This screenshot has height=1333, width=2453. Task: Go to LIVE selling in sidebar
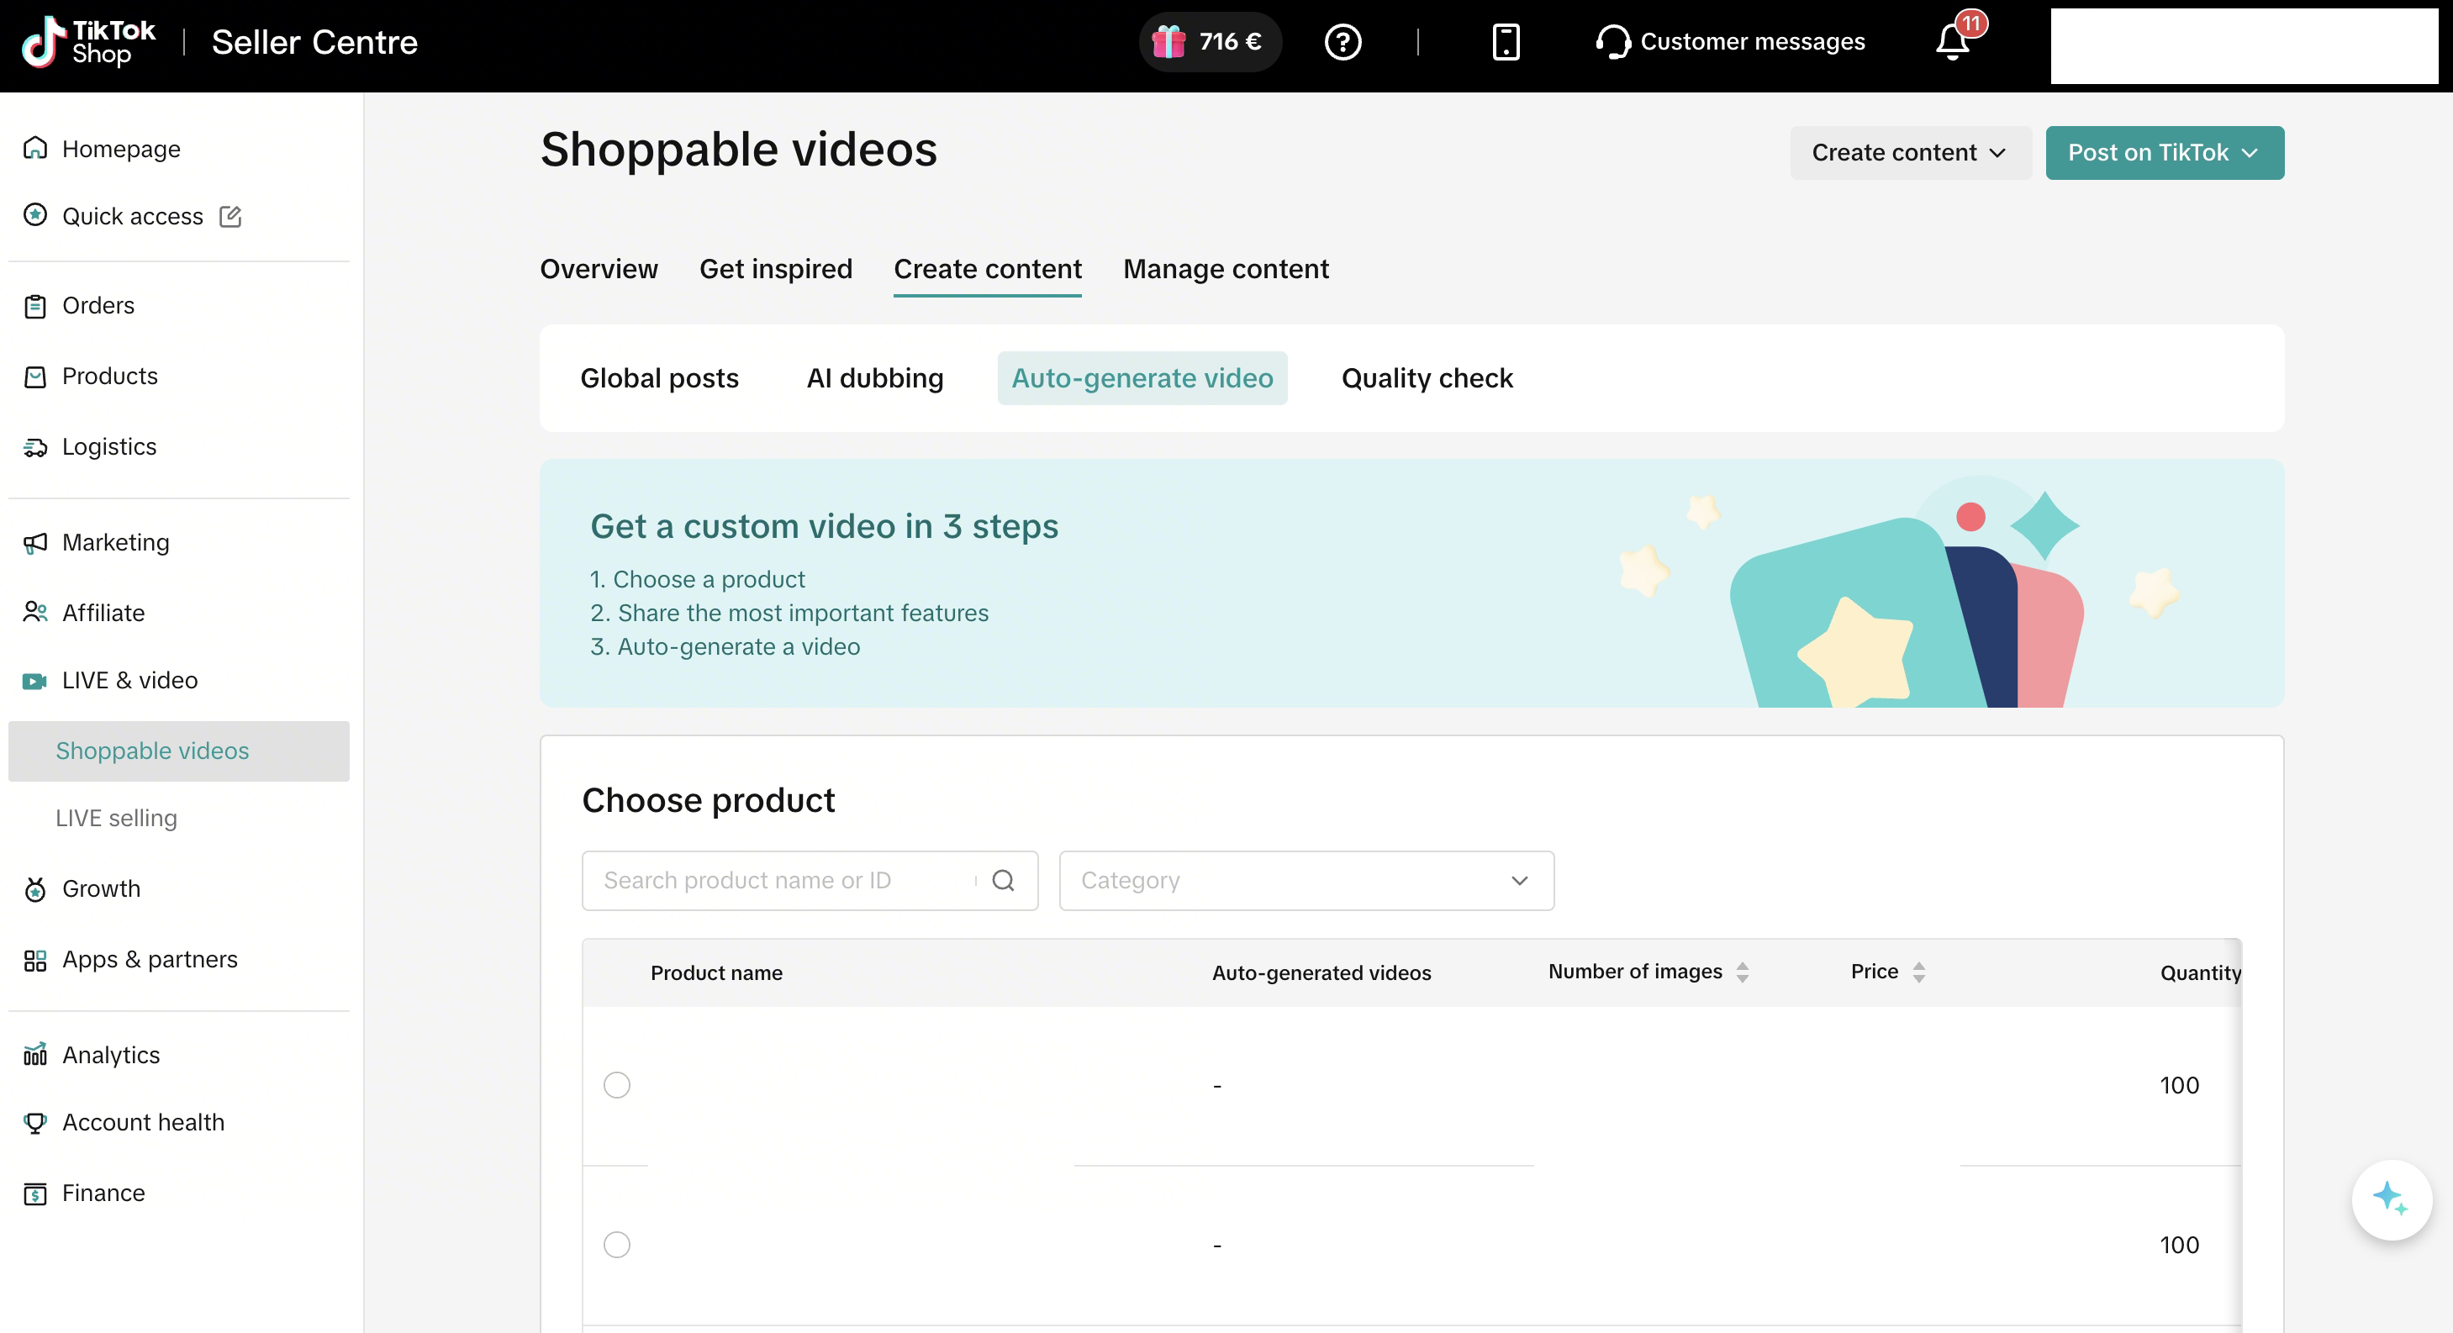point(116,818)
